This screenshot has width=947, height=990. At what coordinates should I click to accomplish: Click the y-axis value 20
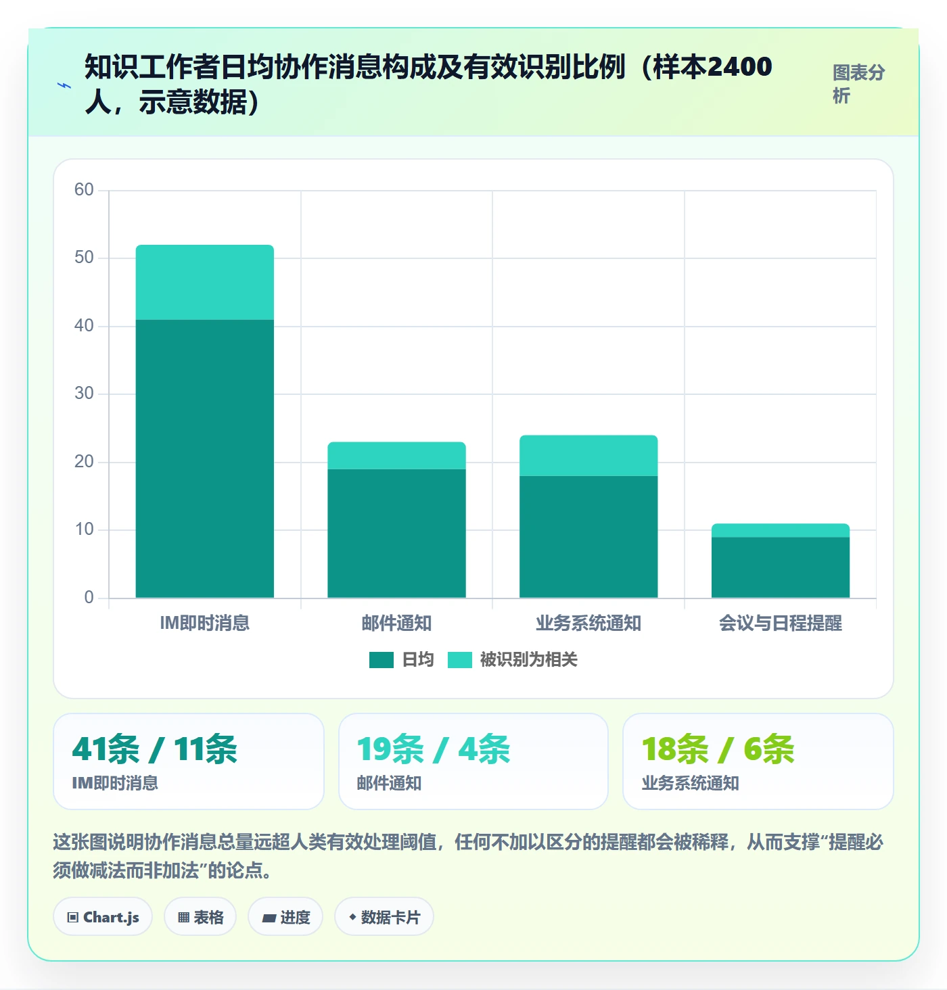[84, 462]
